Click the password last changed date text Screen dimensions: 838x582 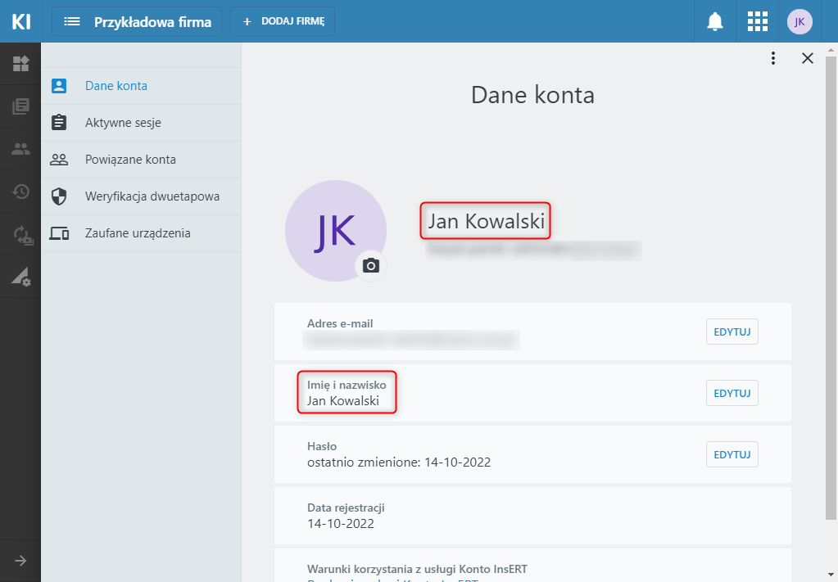tap(399, 462)
